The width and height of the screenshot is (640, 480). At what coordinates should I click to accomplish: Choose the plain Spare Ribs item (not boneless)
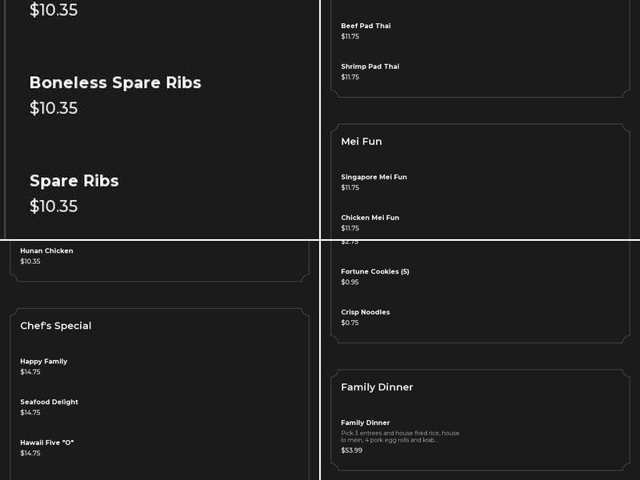click(x=74, y=181)
